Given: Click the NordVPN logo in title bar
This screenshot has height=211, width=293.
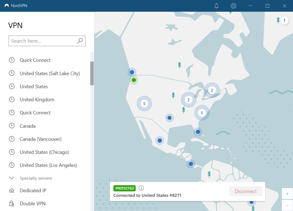Looking at the screenshot, I should click(x=7, y=6).
